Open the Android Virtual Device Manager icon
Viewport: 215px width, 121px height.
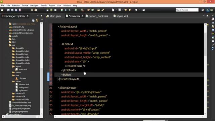51,10
